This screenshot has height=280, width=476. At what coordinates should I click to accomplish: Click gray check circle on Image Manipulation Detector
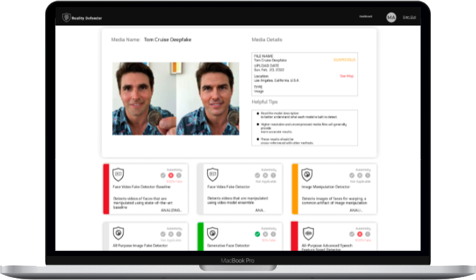352,175
